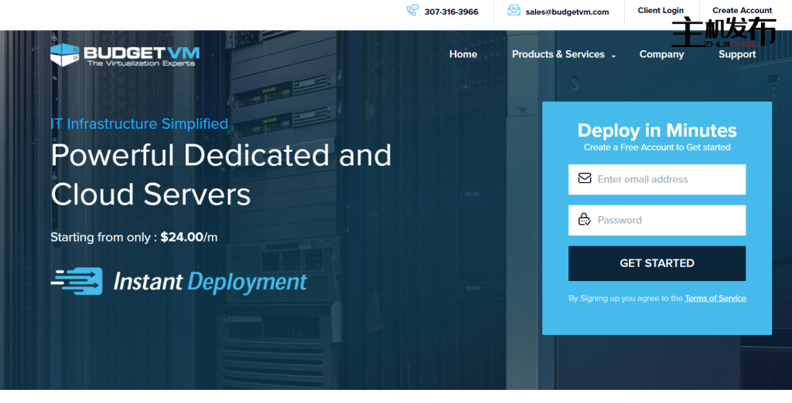This screenshot has width=792, height=403.
Task: Focus the Password input field
Action: [x=665, y=220]
